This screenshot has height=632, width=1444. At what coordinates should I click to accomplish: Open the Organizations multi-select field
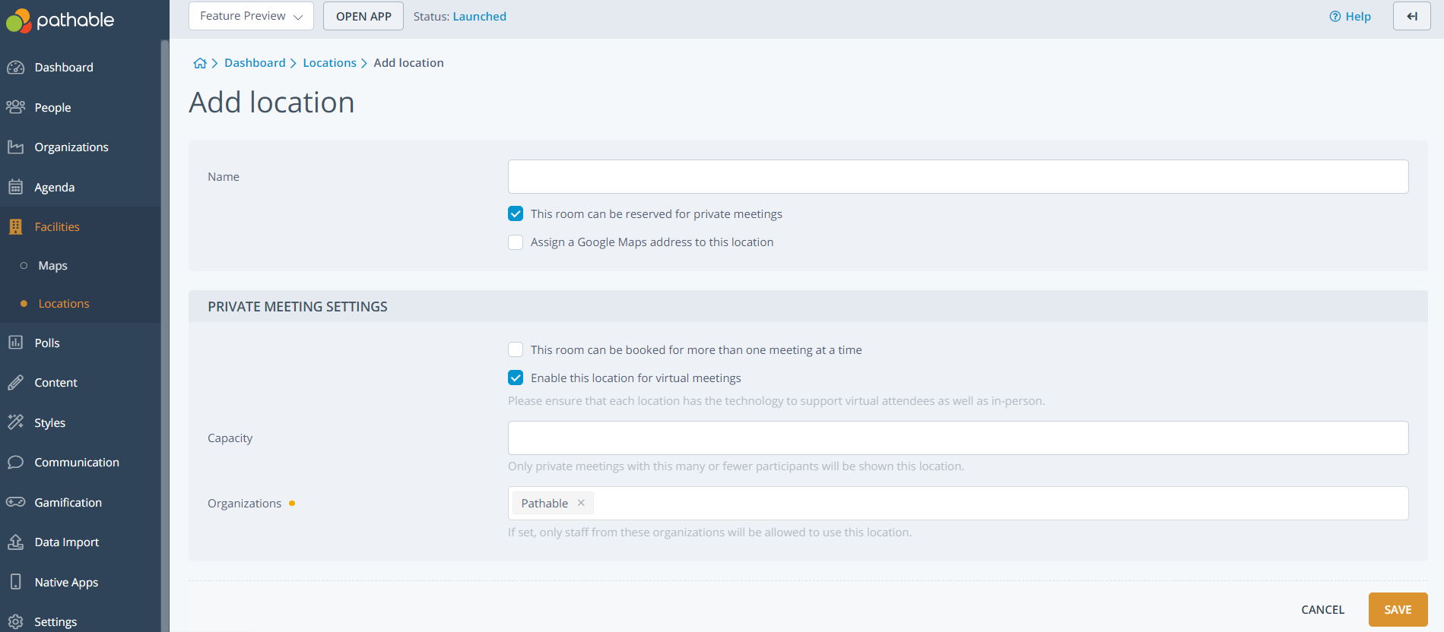click(x=958, y=504)
